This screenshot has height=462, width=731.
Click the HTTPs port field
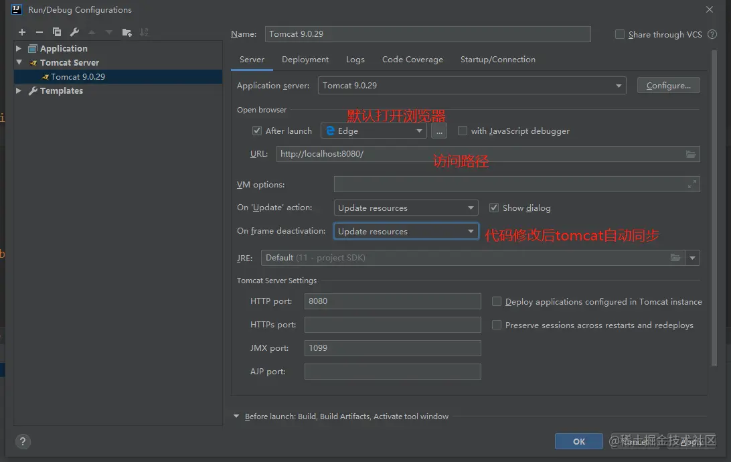click(x=392, y=325)
